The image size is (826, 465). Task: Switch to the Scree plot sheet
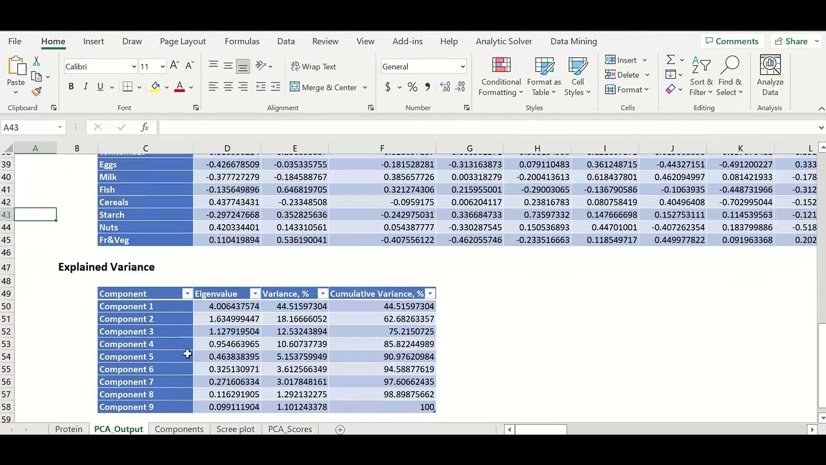click(x=236, y=429)
